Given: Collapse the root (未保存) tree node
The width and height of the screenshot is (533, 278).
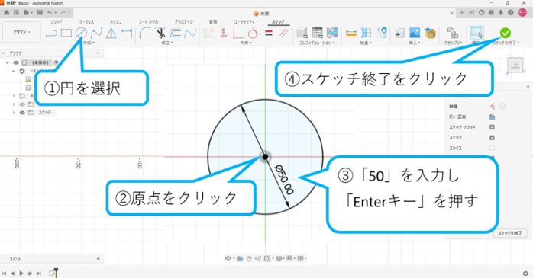Looking at the screenshot, I should point(7,62).
